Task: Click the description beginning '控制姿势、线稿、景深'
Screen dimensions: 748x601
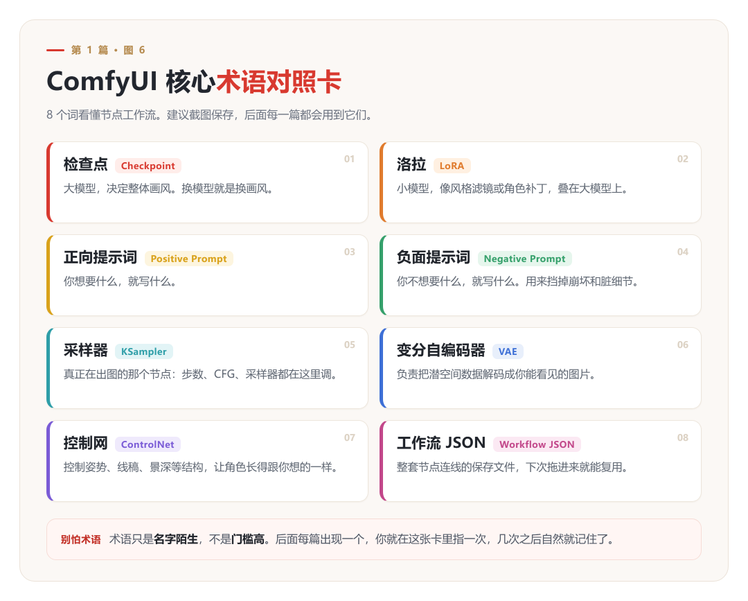Action: click(200, 467)
